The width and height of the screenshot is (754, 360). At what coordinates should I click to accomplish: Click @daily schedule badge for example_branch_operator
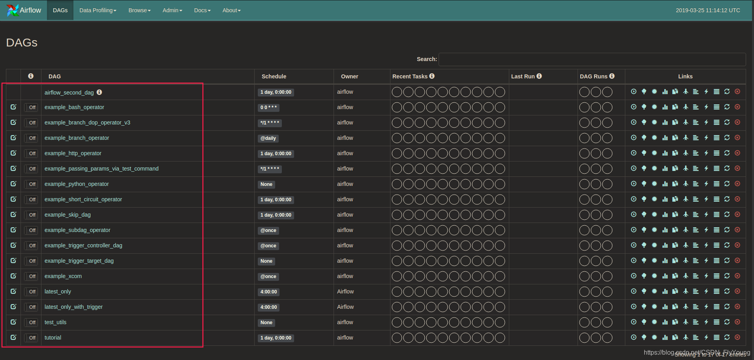click(268, 138)
